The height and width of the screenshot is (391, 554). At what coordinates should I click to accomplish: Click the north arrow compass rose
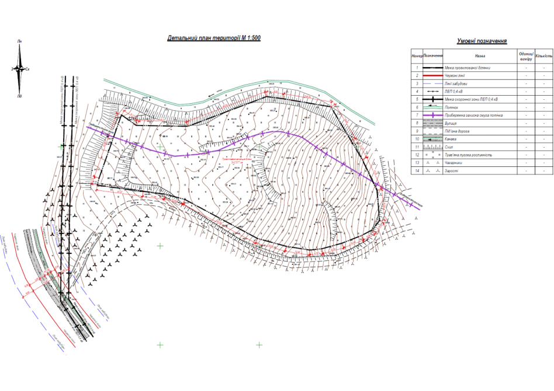coord(19,69)
